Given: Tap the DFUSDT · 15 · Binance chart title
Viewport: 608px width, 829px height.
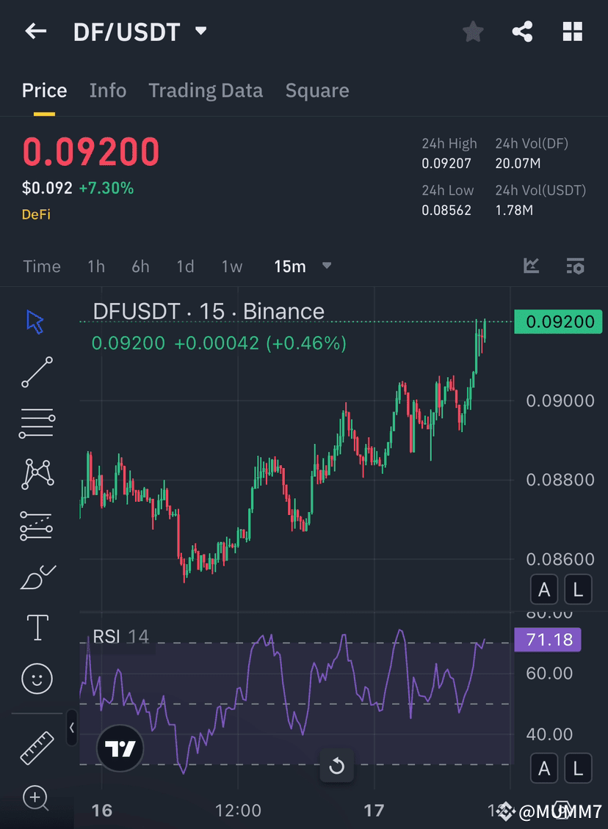Looking at the screenshot, I should [x=209, y=311].
